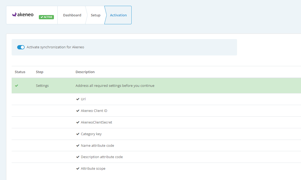Image resolution: width=301 pixels, height=180 pixels.
Task: Click the checkmark beside Akeneo Client ID
Action: 78,111
